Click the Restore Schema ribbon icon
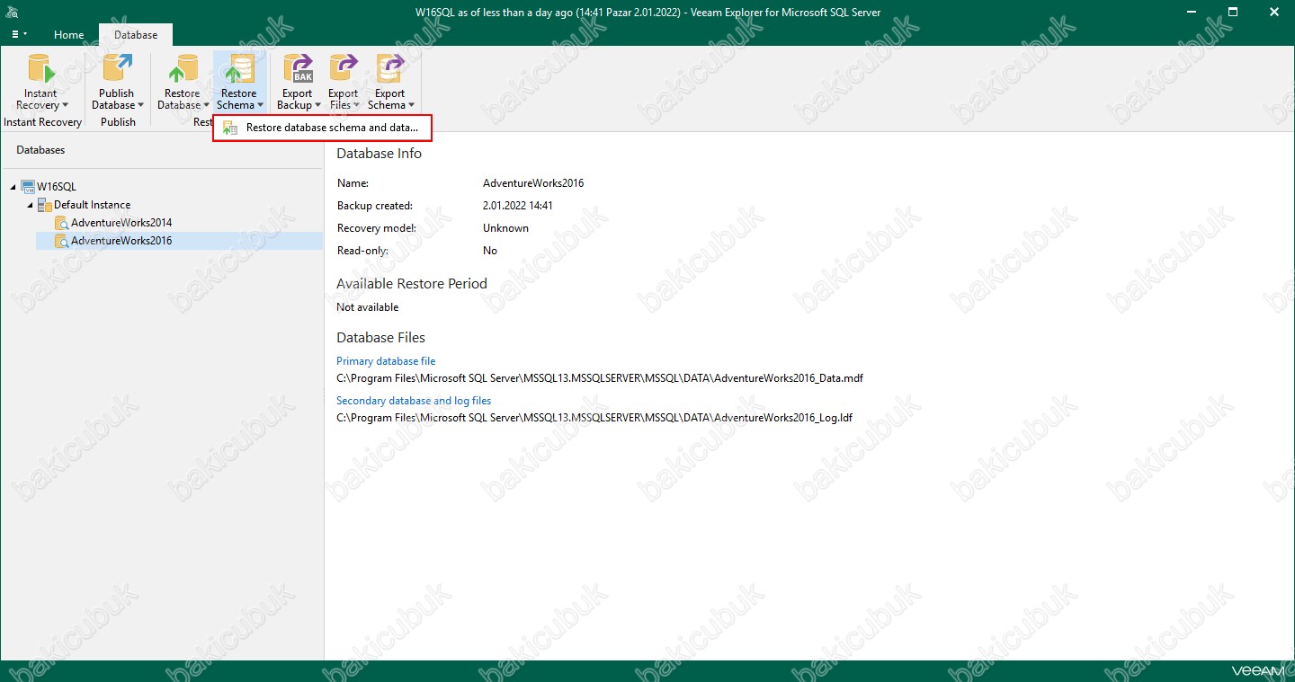 pos(239,70)
